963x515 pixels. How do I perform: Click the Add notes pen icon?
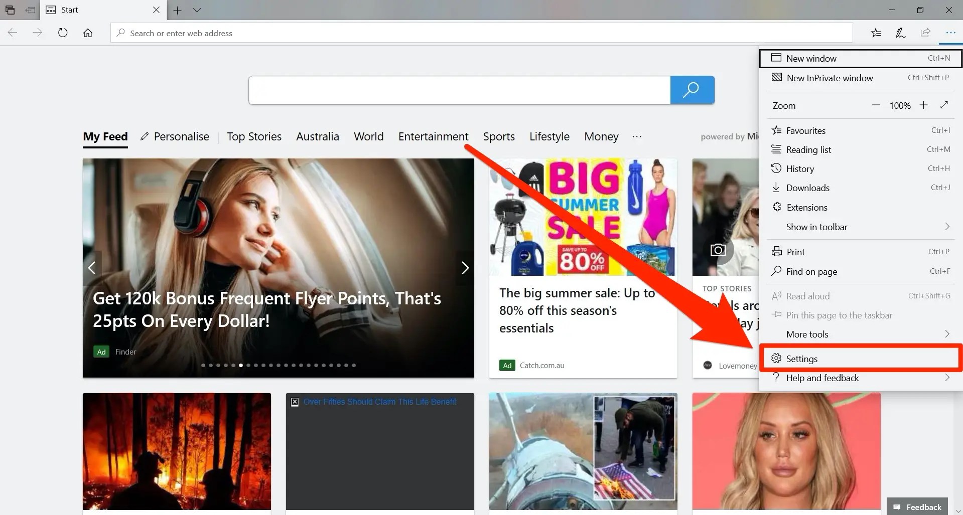point(901,33)
